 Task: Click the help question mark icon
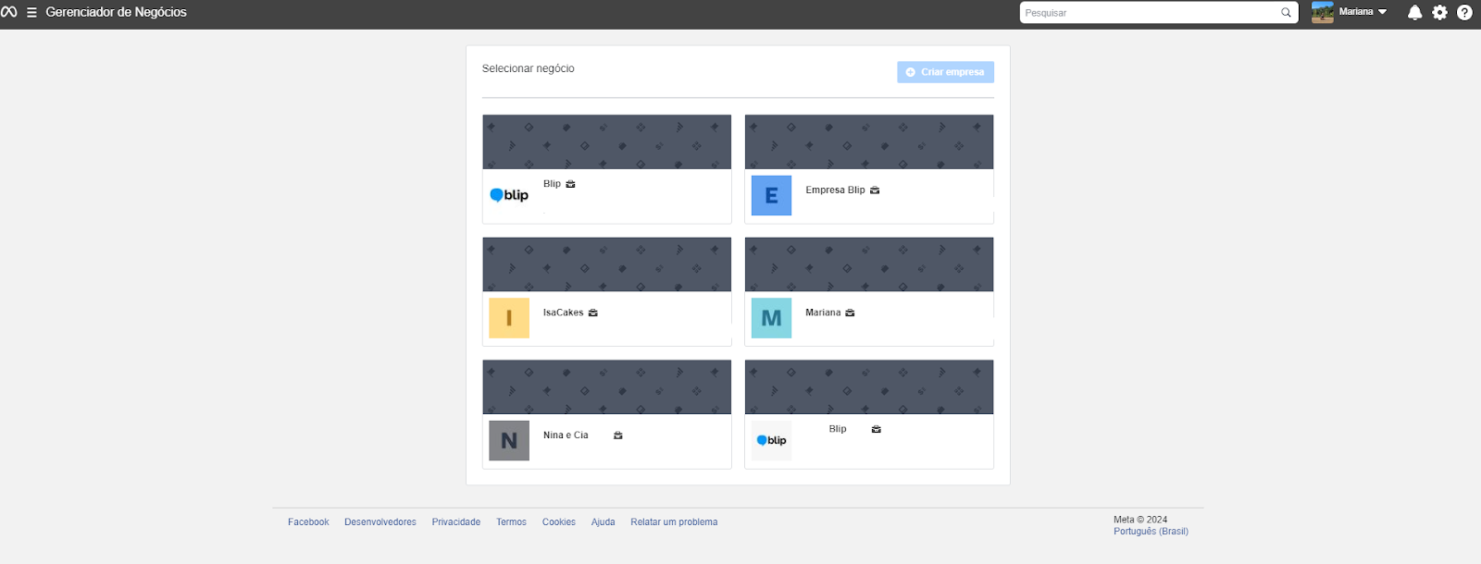1464,13
